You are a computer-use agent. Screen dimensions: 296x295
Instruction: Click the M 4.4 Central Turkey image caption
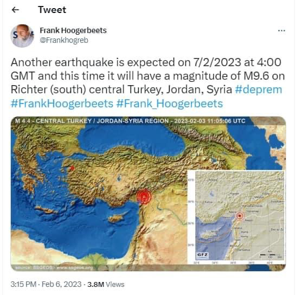click(x=130, y=121)
